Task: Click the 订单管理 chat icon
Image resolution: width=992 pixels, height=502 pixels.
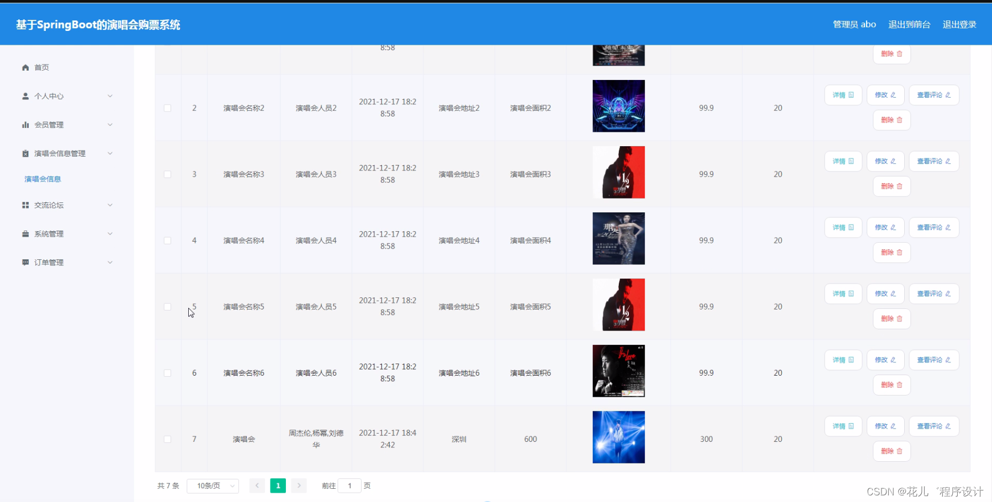Action: (25, 262)
